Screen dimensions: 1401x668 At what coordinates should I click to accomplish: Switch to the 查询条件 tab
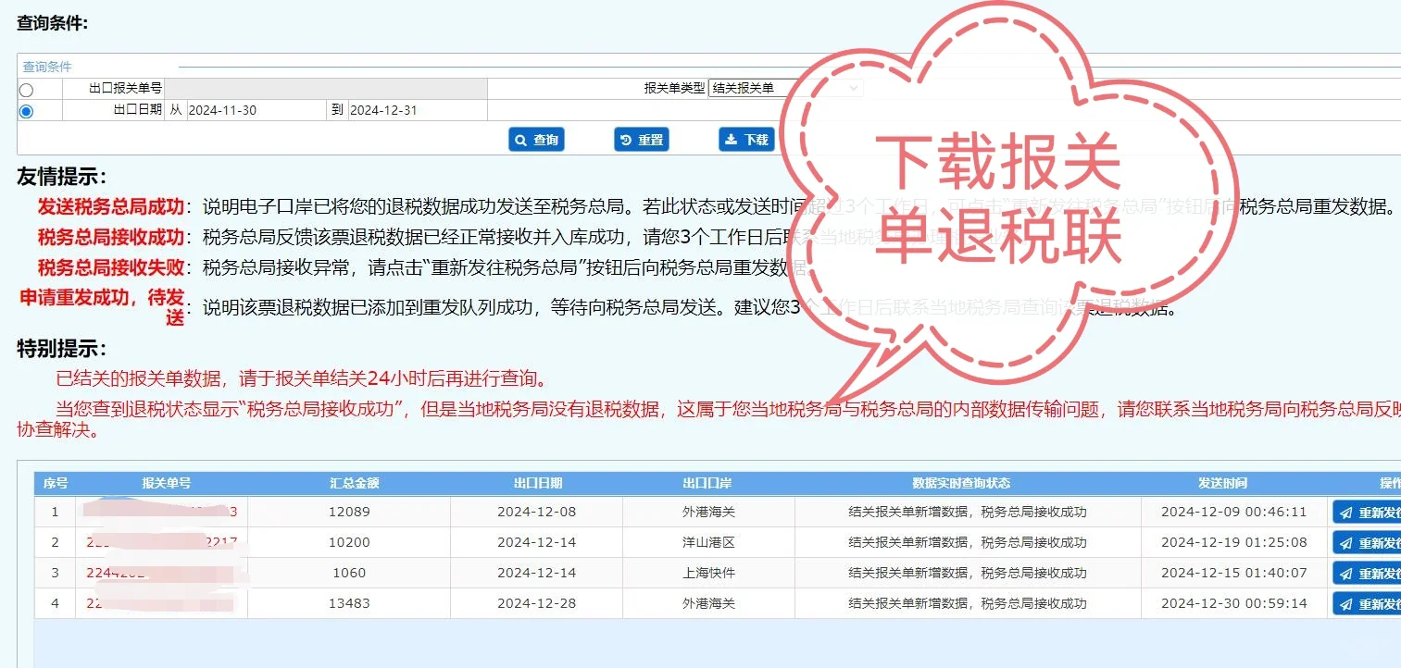click(x=47, y=67)
